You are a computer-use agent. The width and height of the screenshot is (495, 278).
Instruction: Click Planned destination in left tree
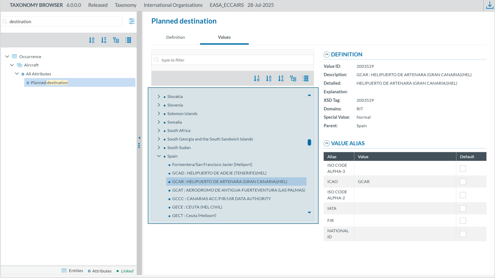(x=49, y=83)
